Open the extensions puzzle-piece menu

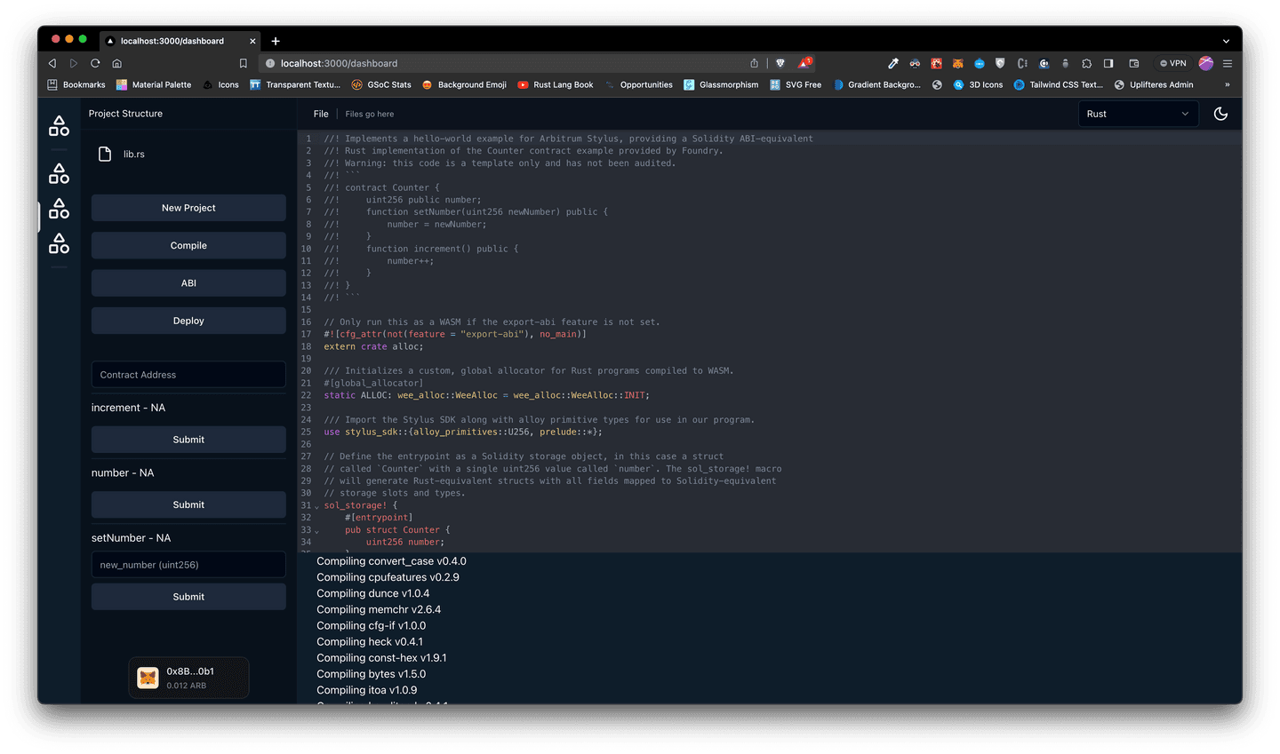click(x=1086, y=63)
